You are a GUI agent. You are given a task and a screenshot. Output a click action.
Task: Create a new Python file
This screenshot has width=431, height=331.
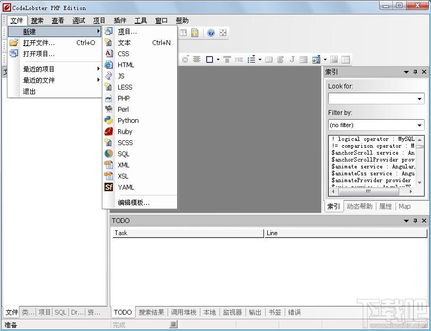pyautogui.click(x=139, y=121)
